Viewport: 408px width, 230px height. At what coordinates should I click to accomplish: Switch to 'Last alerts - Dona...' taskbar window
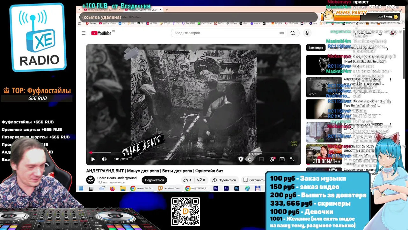(170, 188)
